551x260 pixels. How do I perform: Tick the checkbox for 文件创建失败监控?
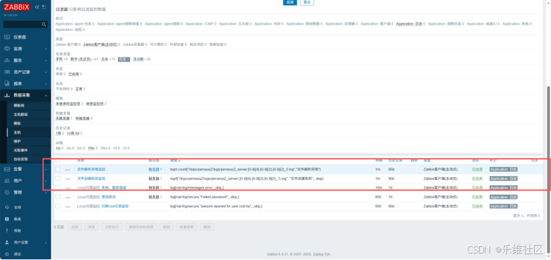[58, 178]
